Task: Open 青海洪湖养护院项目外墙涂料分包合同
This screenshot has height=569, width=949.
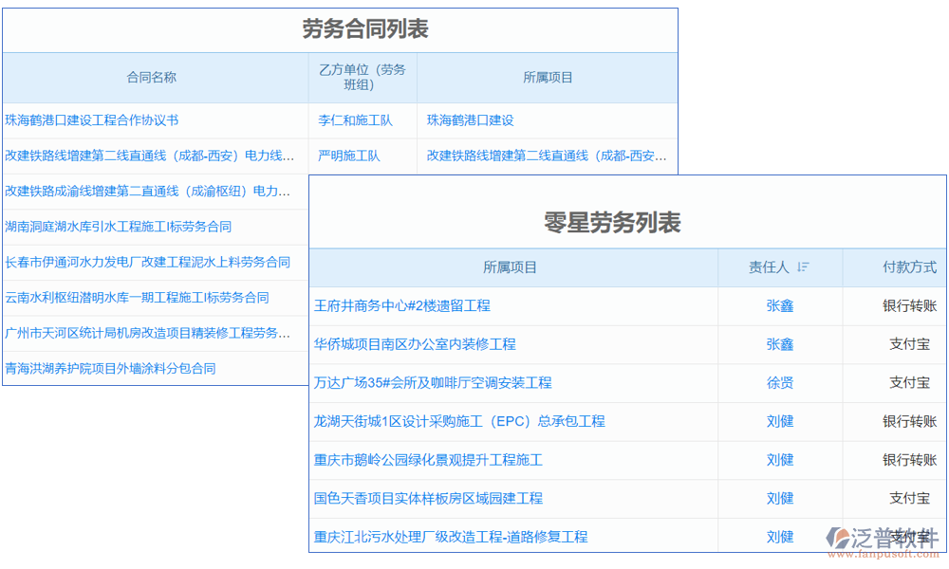Action: [110, 368]
